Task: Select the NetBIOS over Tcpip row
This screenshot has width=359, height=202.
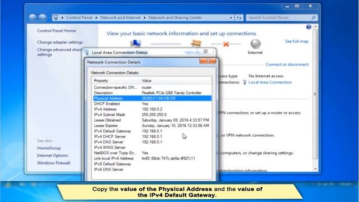Action: tap(152, 153)
